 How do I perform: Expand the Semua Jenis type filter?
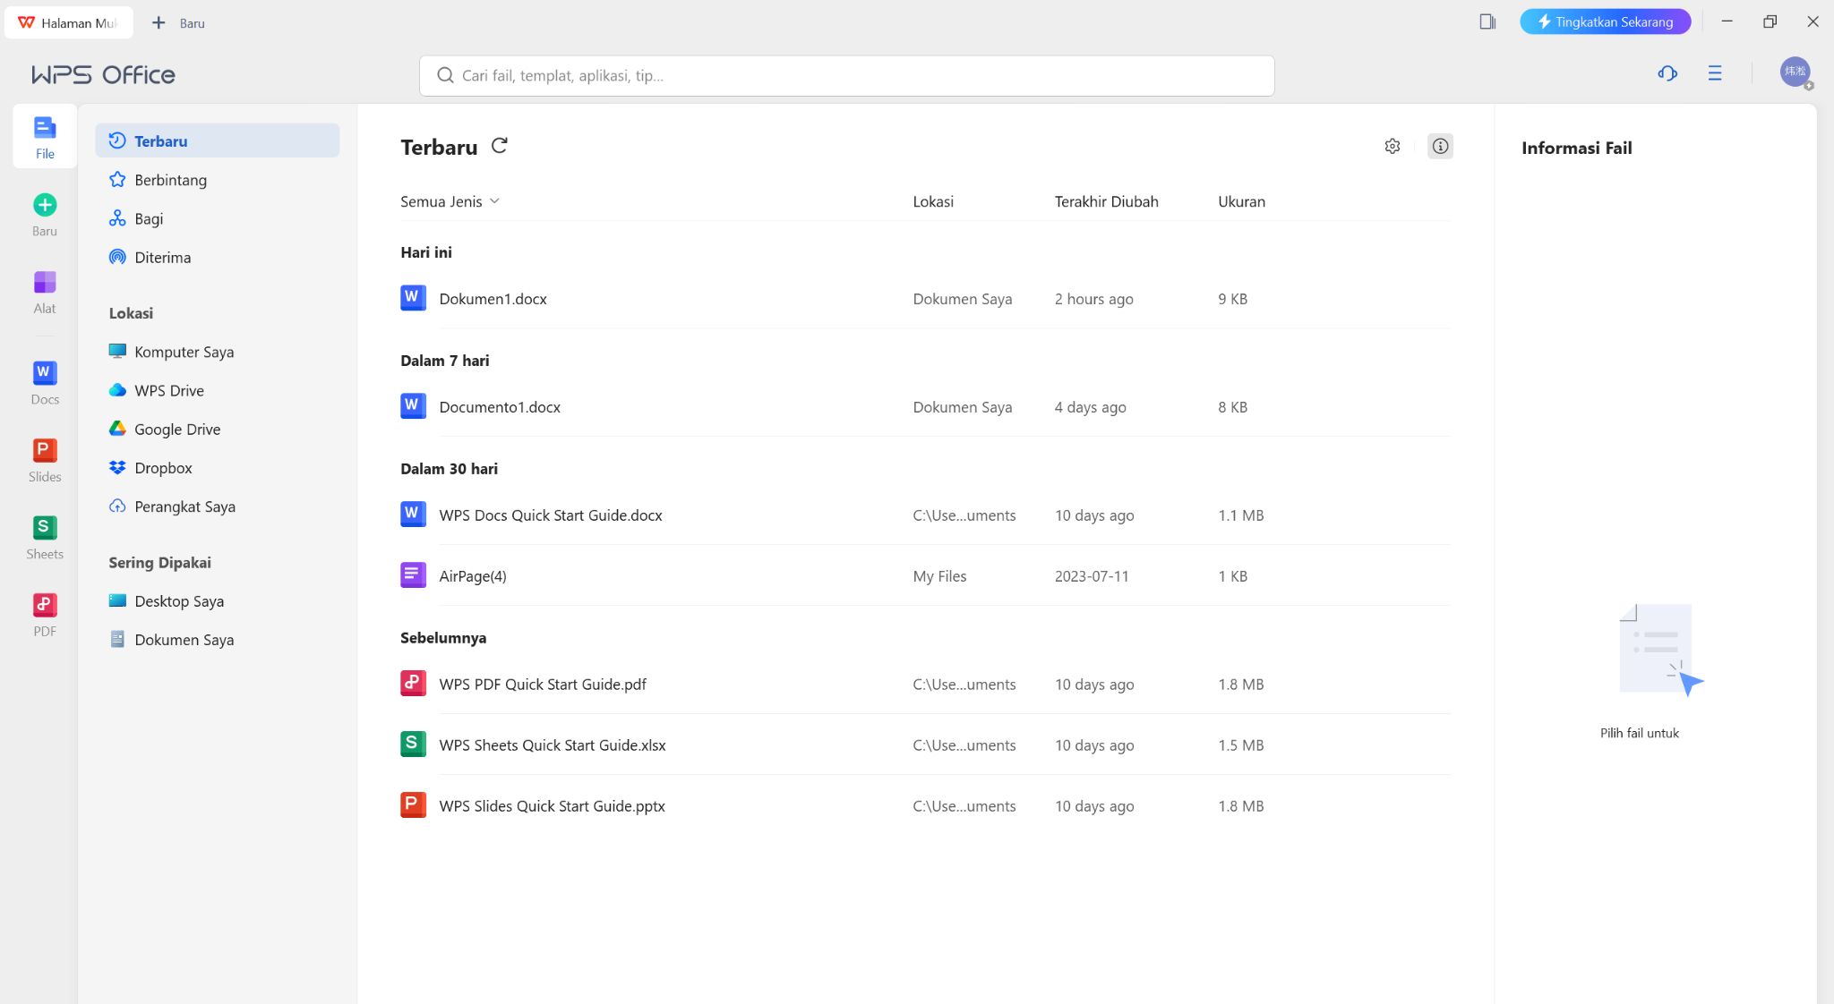click(x=450, y=201)
